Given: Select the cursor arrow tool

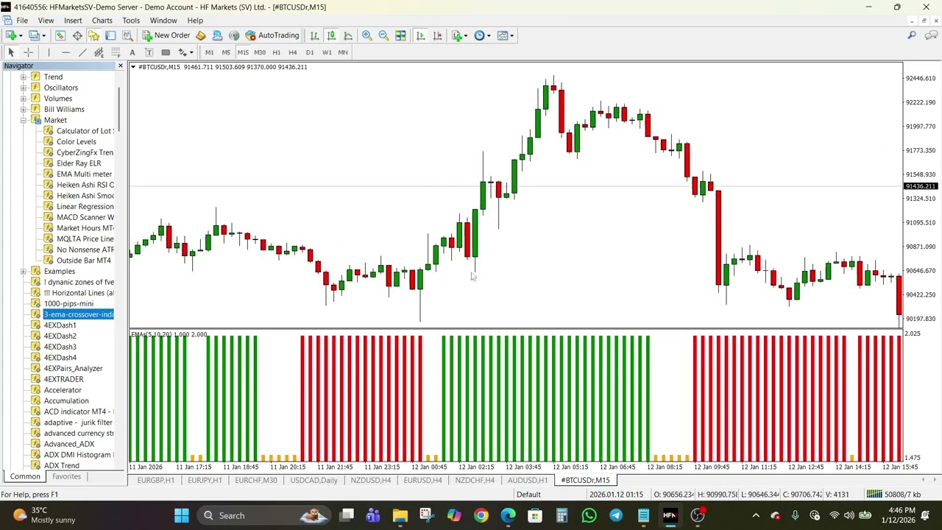Looking at the screenshot, I should coord(11,52).
